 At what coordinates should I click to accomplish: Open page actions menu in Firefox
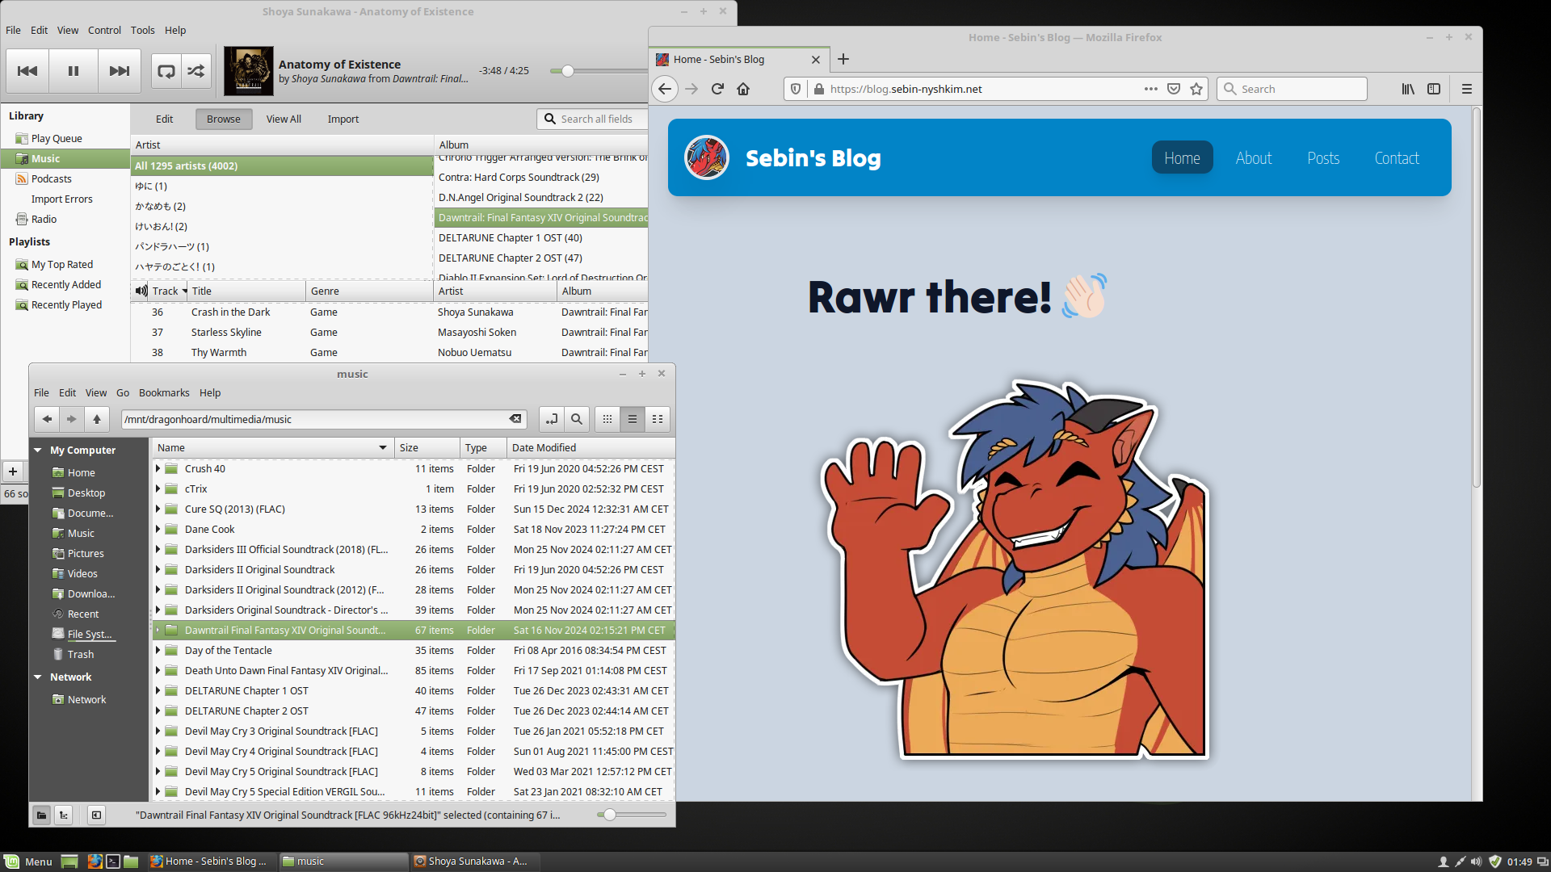pos(1151,89)
